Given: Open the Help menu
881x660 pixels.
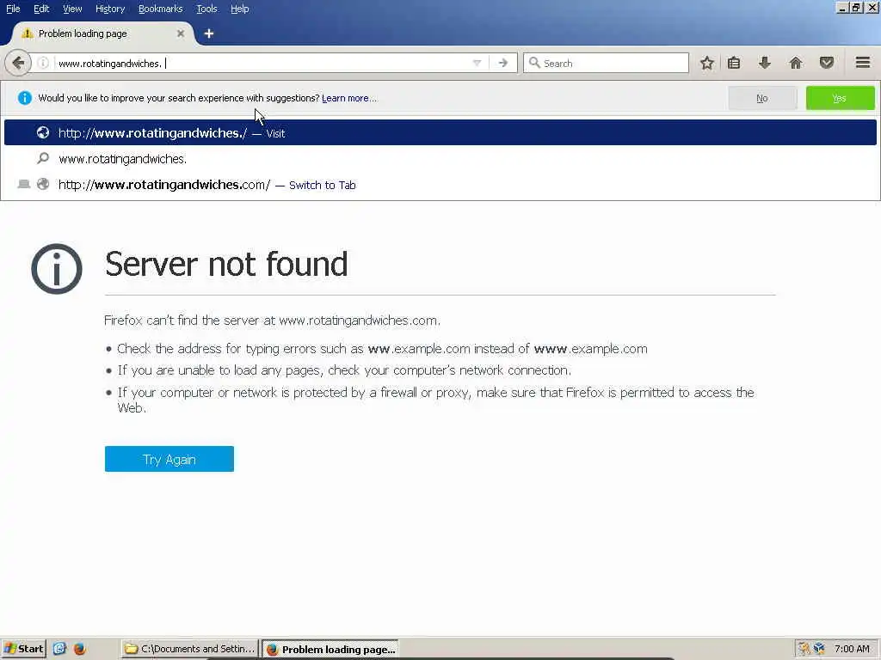Looking at the screenshot, I should point(239,9).
